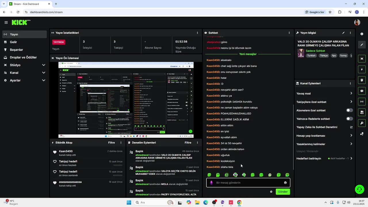Insert the last heart-eyes green emote
Viewport: 368px width, 207px height.
click(x=287, y=175)
